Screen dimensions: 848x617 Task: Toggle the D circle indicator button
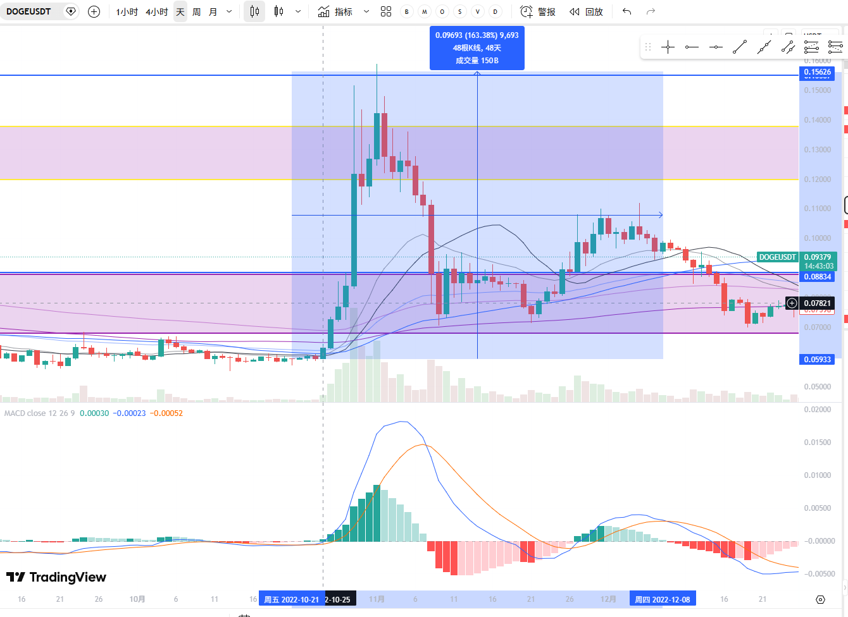click(496, 11)
